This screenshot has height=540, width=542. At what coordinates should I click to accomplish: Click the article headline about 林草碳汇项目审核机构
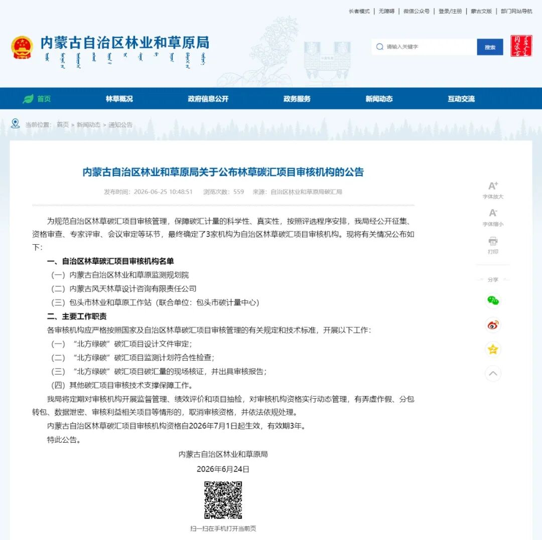(223, 172)
